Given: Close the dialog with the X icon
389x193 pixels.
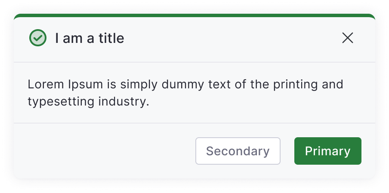Looking at the screenshot, I should (347, 38).
